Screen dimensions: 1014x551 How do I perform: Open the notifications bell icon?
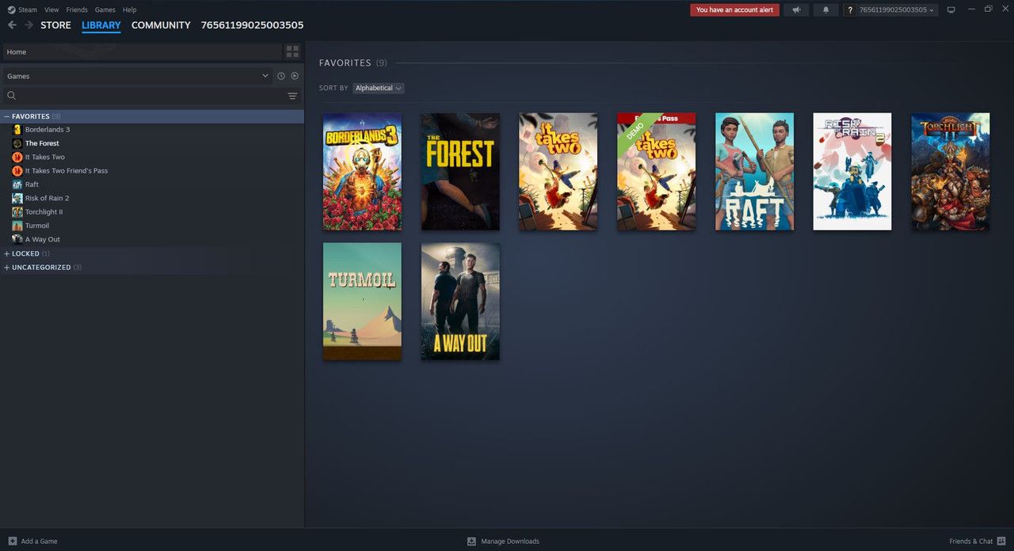[825, 9]
